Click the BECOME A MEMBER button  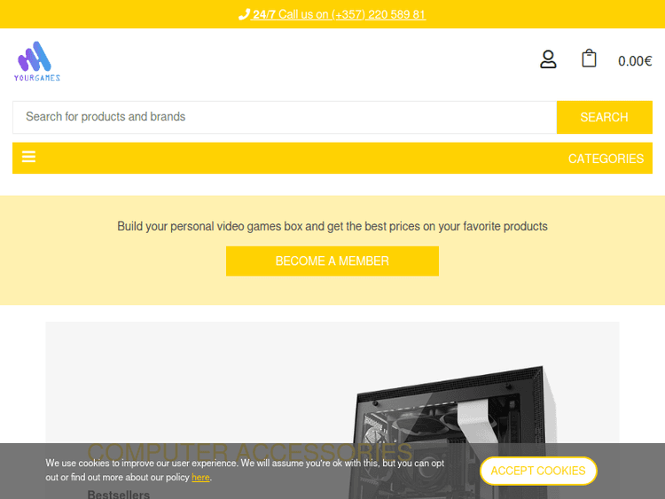pyautogui.click(x=332, y=261)
